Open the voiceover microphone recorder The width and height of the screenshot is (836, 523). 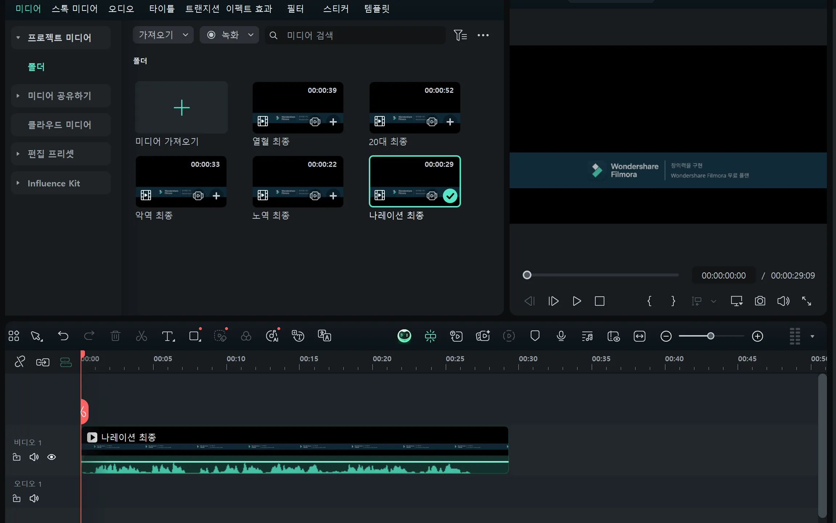[561, 336]
